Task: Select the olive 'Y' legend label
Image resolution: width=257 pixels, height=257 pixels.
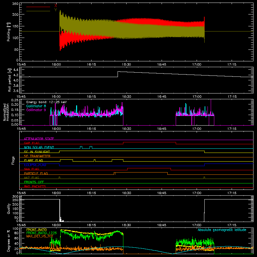Action: coord(56,10)
